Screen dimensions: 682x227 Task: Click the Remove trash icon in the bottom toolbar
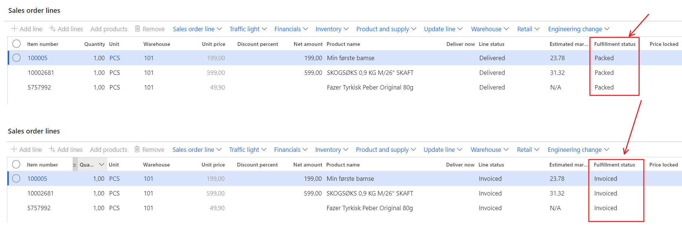tap(137, 149)
